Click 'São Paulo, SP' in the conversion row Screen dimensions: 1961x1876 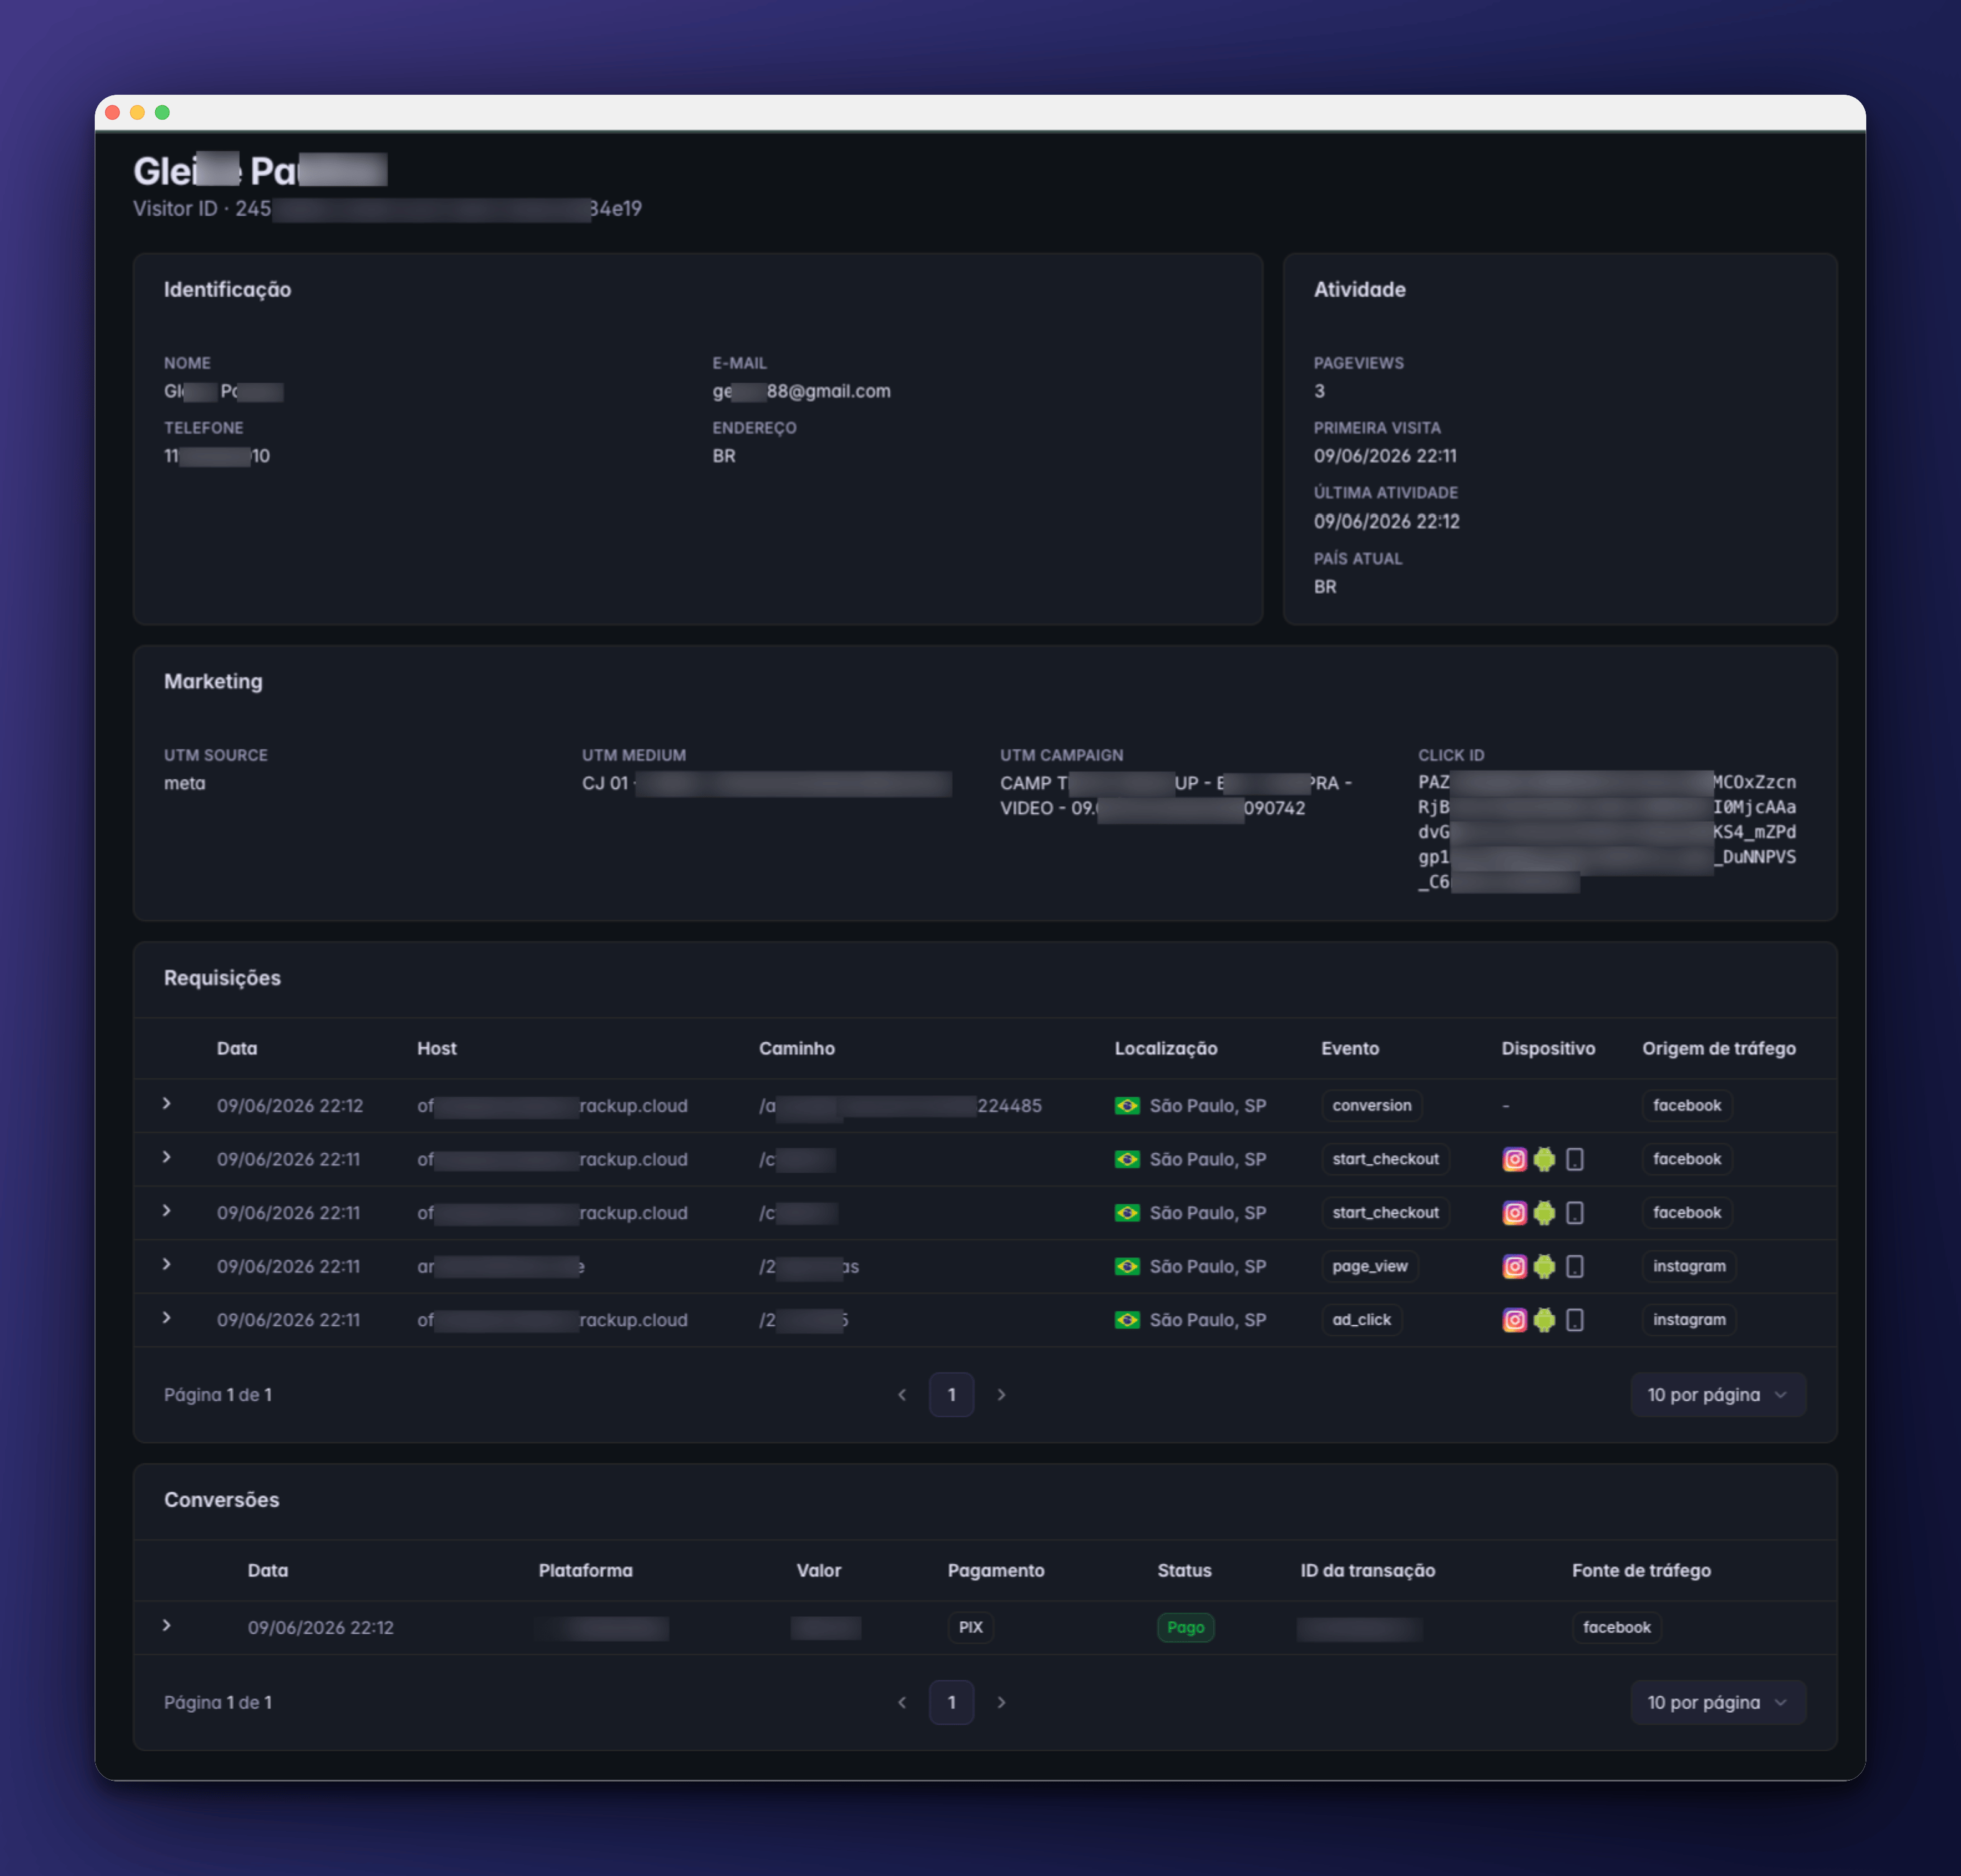(x=1207, y=1105)
